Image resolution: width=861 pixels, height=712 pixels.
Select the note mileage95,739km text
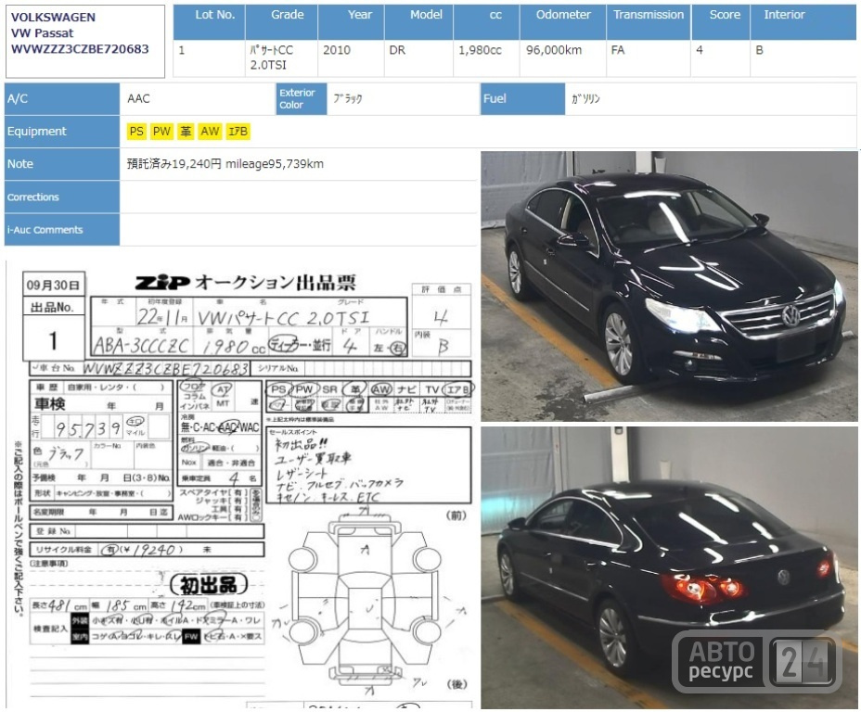click(x=275, y=164)
